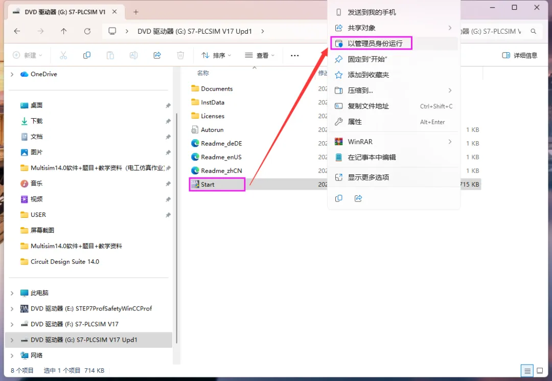This screenshot has height=381, width=552.
Task: Select 添加到收藏夹 menu entry
Action: click(394, 75)
